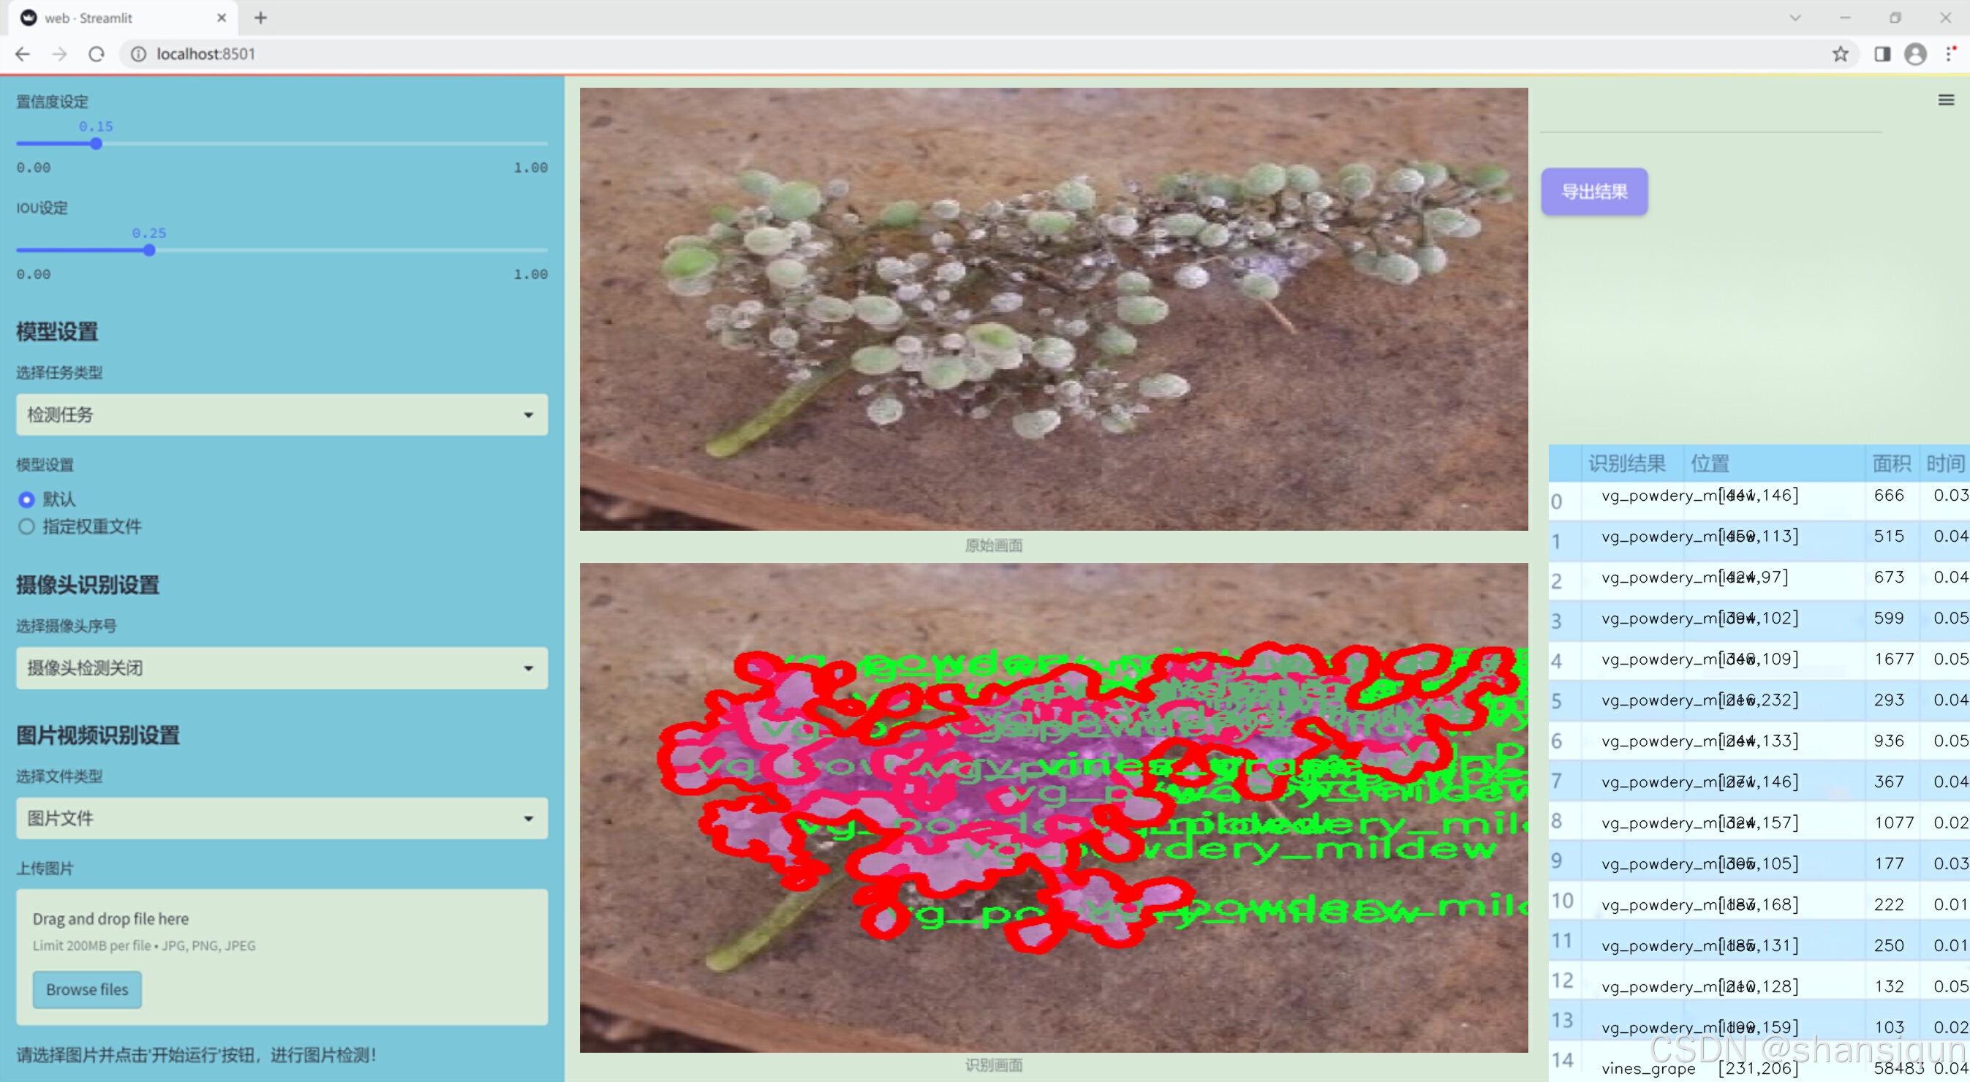The width and height of the screenshot is (1970, 1082).
Task: Go back using browser back arrow
Action: click(23, 54)
